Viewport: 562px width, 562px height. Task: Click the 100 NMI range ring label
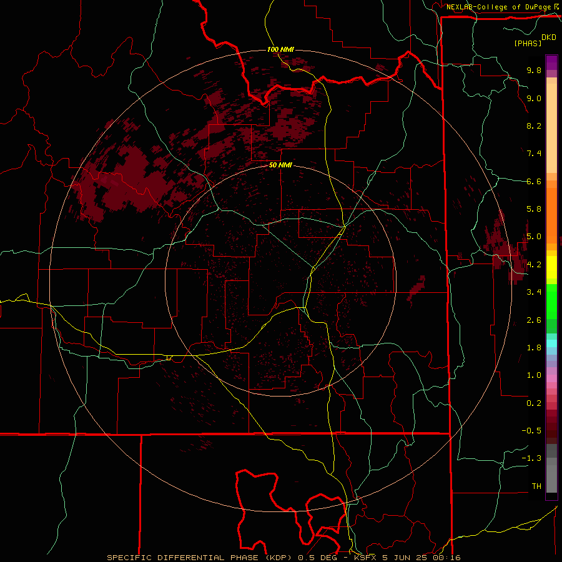pyautogui.click(x=280, y=49)
